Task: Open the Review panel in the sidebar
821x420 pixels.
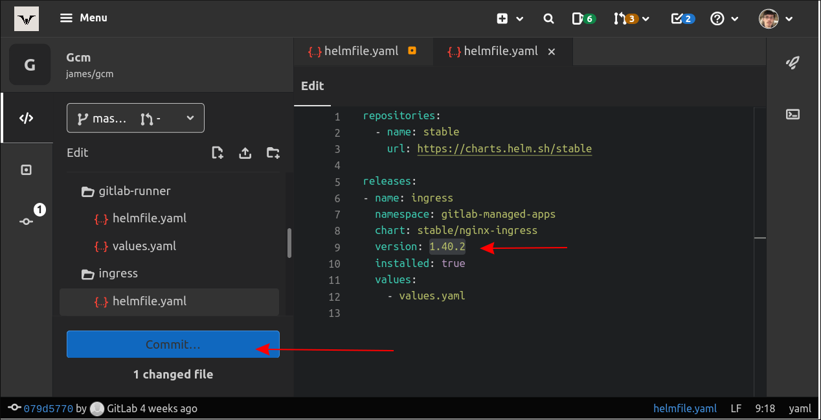Action: click(27, 169)
